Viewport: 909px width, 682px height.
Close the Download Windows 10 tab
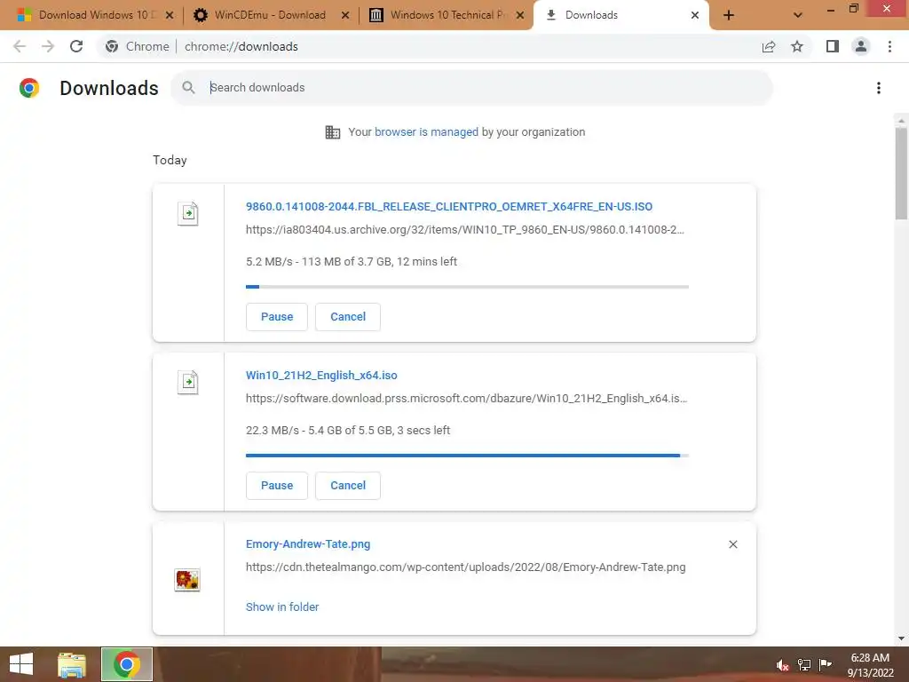(170, 15)
